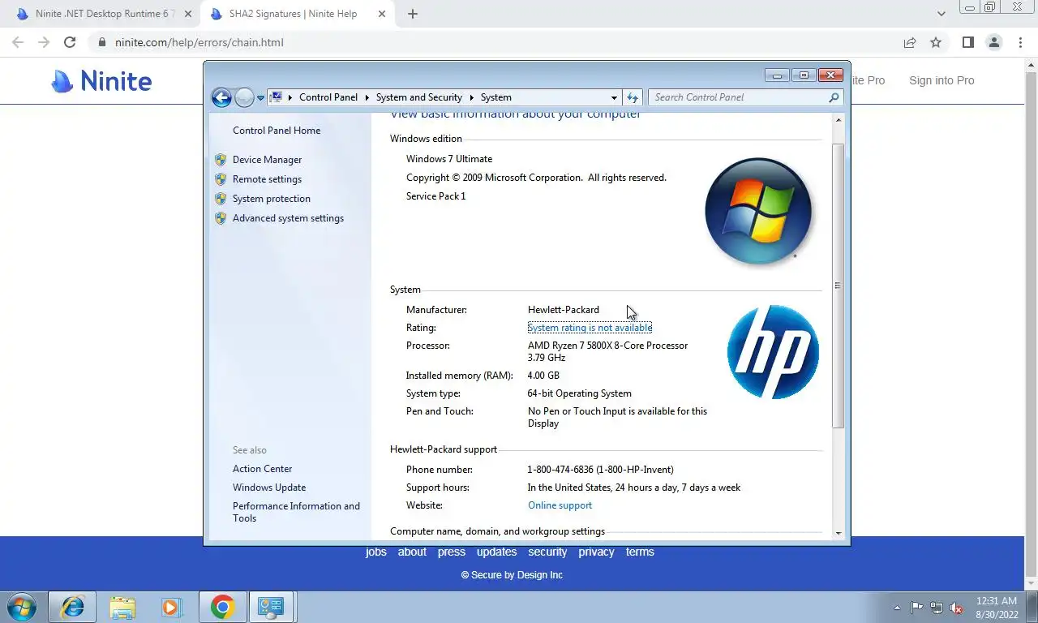Reload the page in Chrome

[x=70, y=42]
